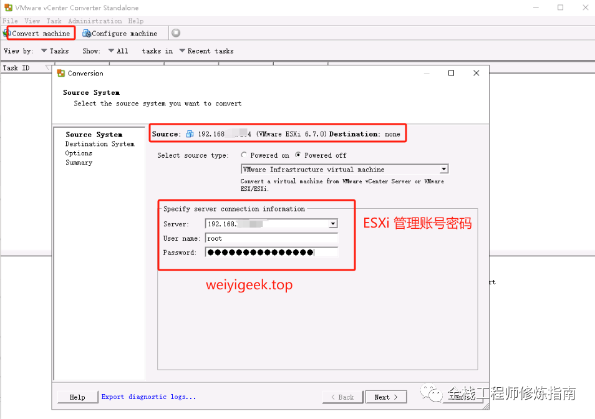Select Destination System step in wizard sidebar
The width and height of the screenshot is (595, 419).
click(100, 143)
